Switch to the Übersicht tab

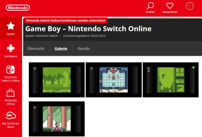point(36,48)
